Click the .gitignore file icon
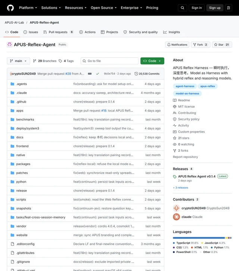 coord(12,262)
